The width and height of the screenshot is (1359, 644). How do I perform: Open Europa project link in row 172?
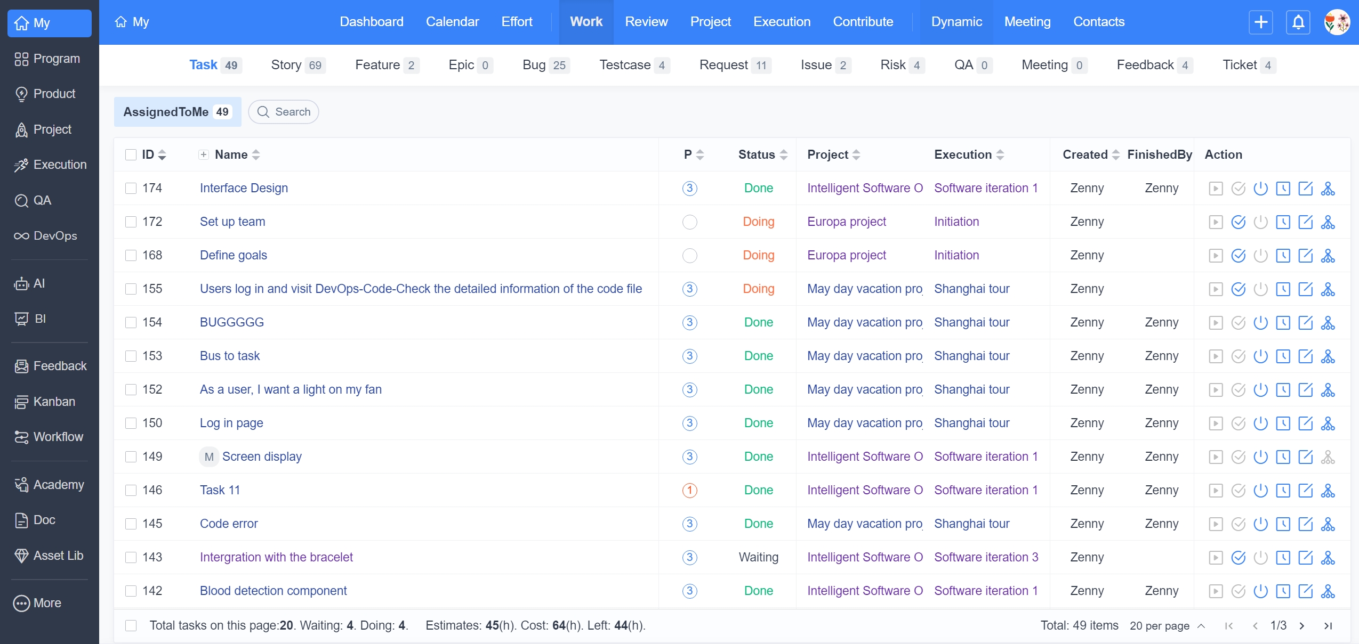[x=846, y=222]
